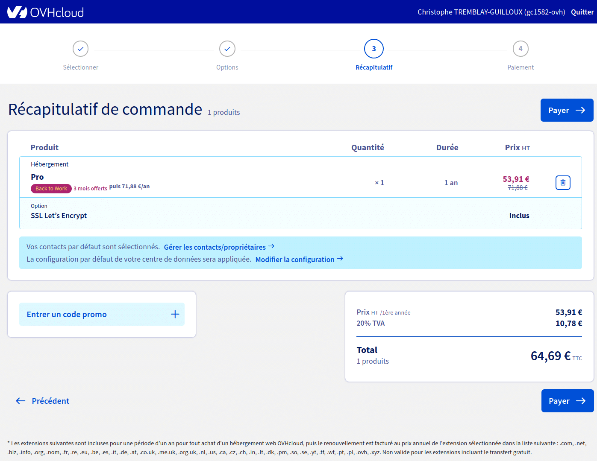Click the × 1 quantity cell
This screenshot has width=597, height=461.
[x=379, y=183]
